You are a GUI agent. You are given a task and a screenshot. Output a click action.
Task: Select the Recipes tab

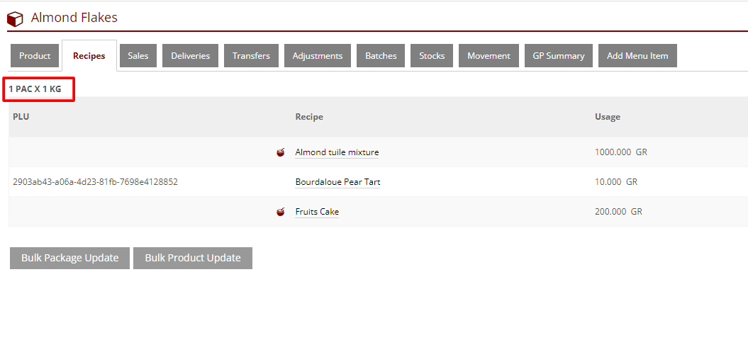pos(89,56)
